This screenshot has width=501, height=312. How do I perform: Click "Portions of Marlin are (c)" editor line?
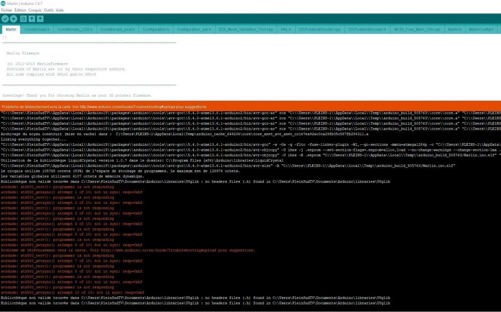[67, 69]
